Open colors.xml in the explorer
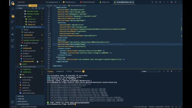Screen dimensions: 192x108 click(x=31, y=19)
